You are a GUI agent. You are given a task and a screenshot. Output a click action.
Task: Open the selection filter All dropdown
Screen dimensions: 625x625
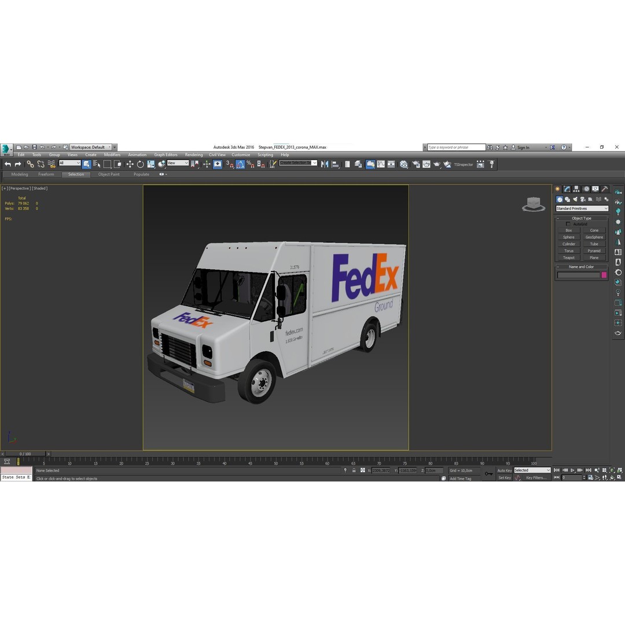(70, 163)
